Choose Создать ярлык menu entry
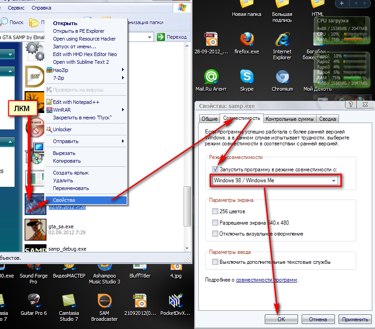Image resolution: width=375 pixels, height=329 pixels. [x=86, y=173]
